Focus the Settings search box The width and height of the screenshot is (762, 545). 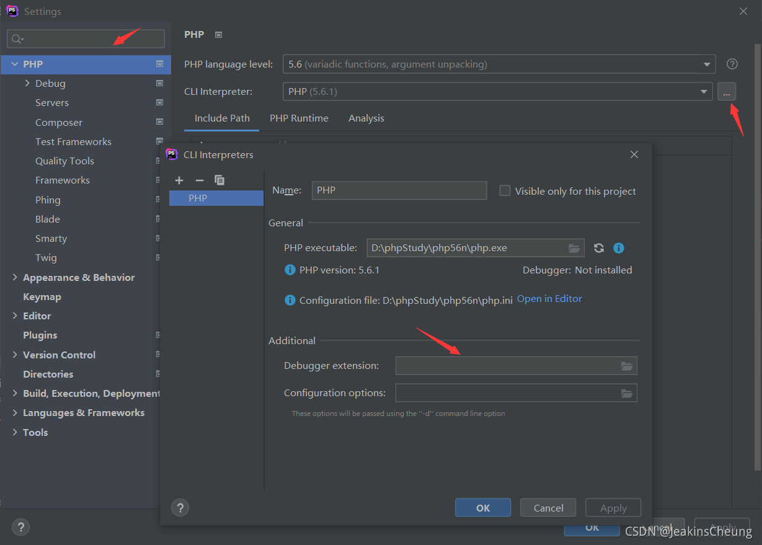tap(86, 39)
